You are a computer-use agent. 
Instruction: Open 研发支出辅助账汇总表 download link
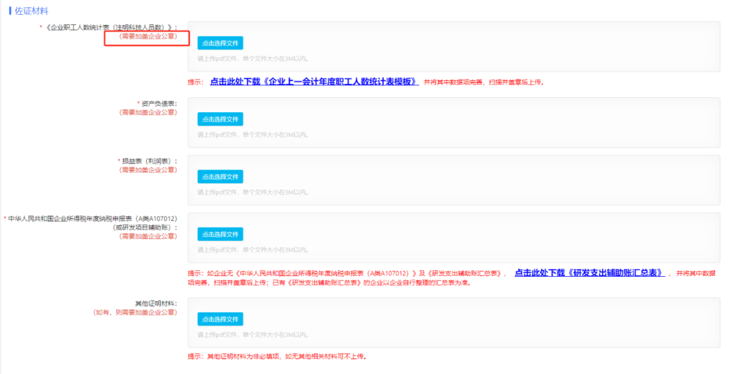pos(589,273)
